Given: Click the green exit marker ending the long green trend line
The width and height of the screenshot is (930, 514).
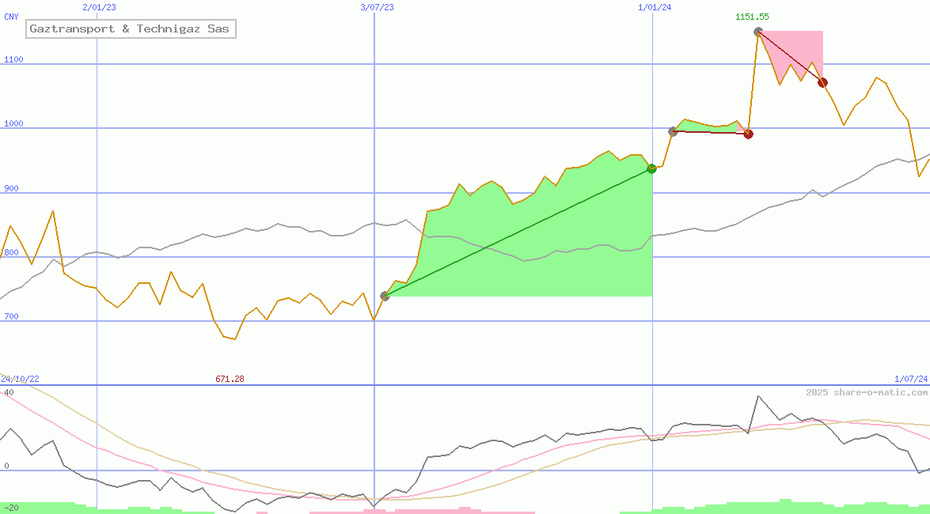Looking at the screenshot, I should (651, 168).
